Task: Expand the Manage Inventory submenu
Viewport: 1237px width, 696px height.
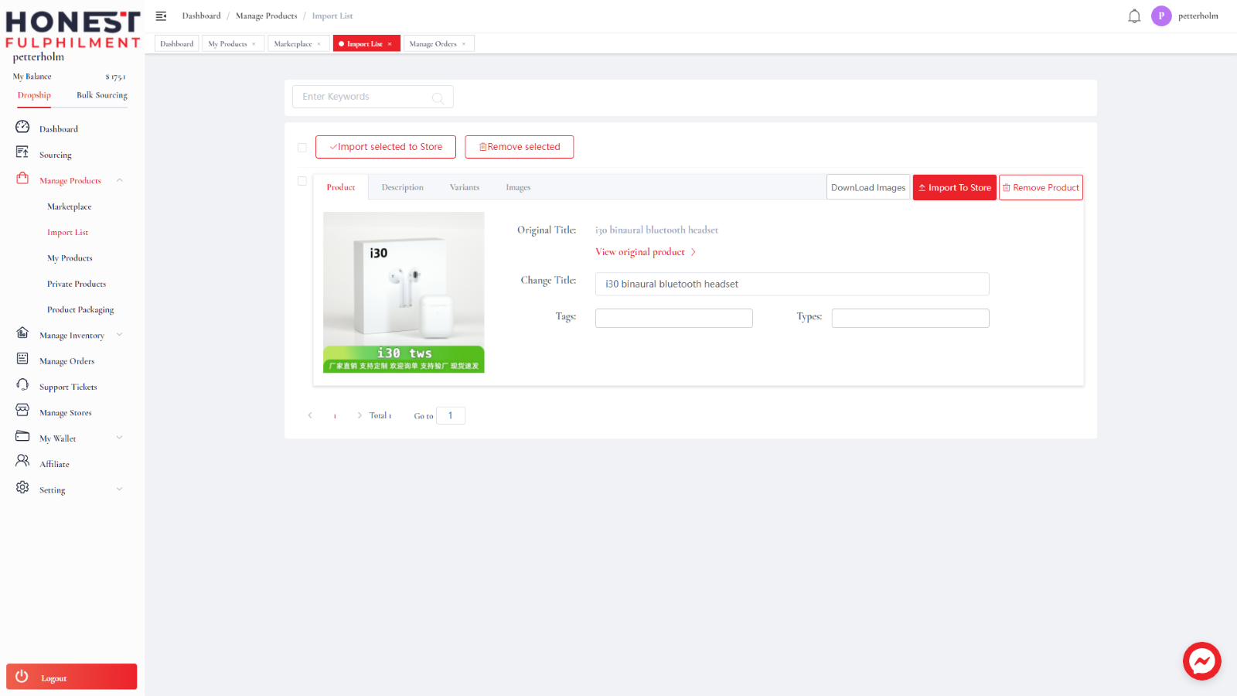Action: (x=120, y=335)
